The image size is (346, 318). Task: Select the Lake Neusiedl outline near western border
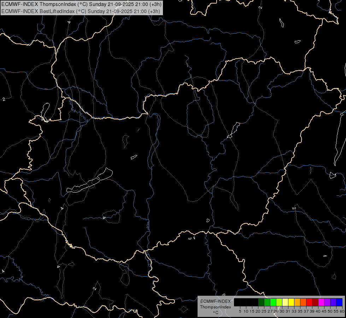click(45, 111)
